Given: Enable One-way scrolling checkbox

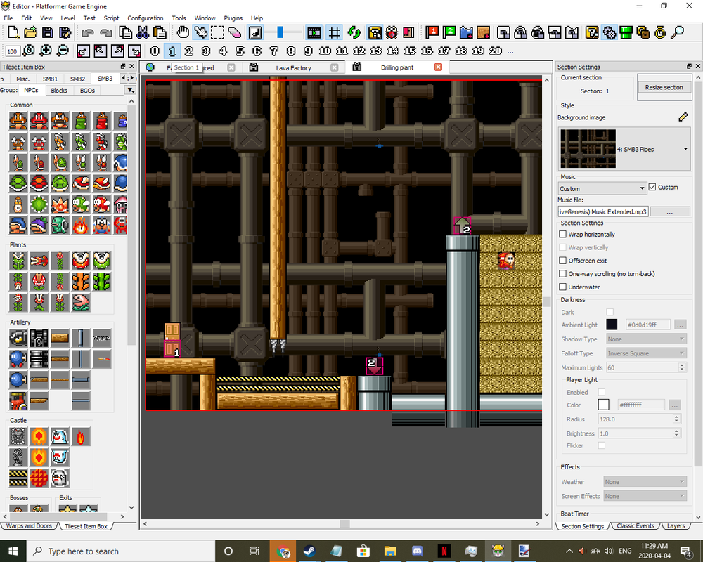Looking at the screenshot, I should coord(562,274).
